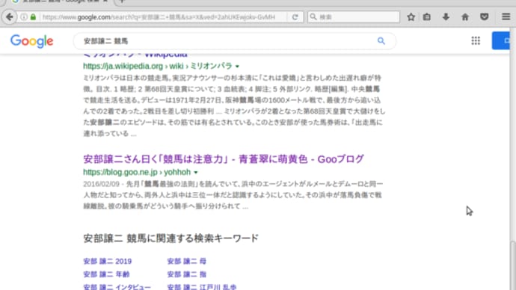Select the current Google search browser tab
The height and width of the screenshot is (290, 516).
click(61, 1)
